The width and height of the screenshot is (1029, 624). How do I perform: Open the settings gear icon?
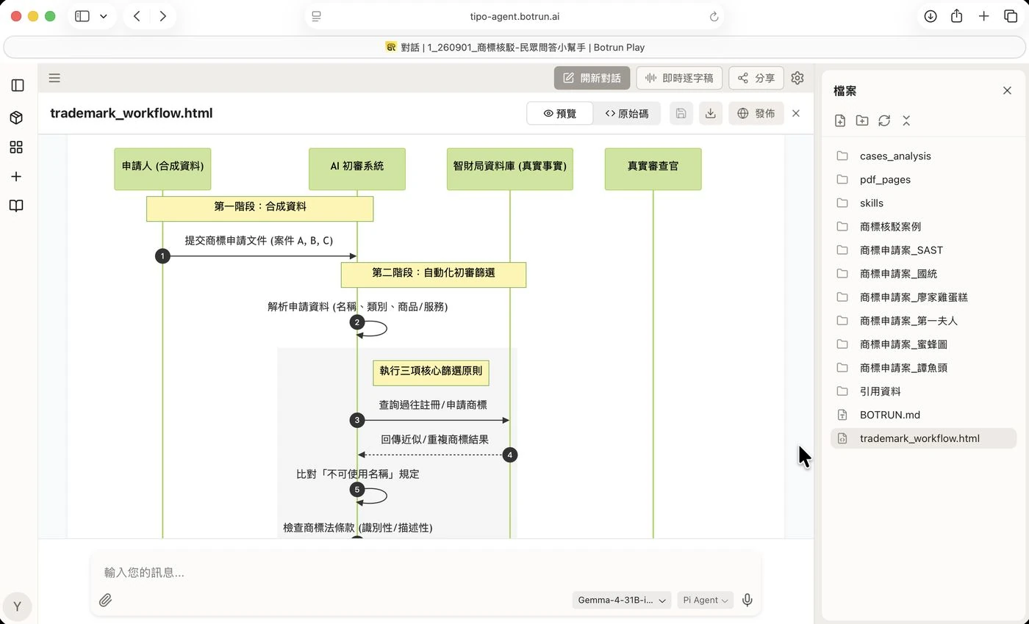pos(797,78)
